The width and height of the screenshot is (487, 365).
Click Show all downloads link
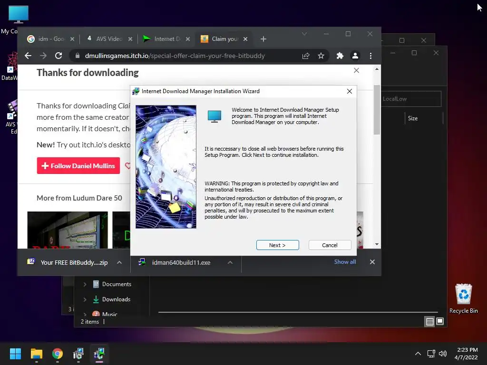pyautogui.click(x=345, y=262)
